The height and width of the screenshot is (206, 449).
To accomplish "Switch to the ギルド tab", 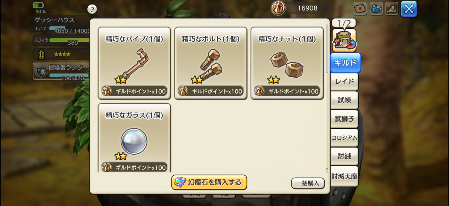I will point(345,63).
